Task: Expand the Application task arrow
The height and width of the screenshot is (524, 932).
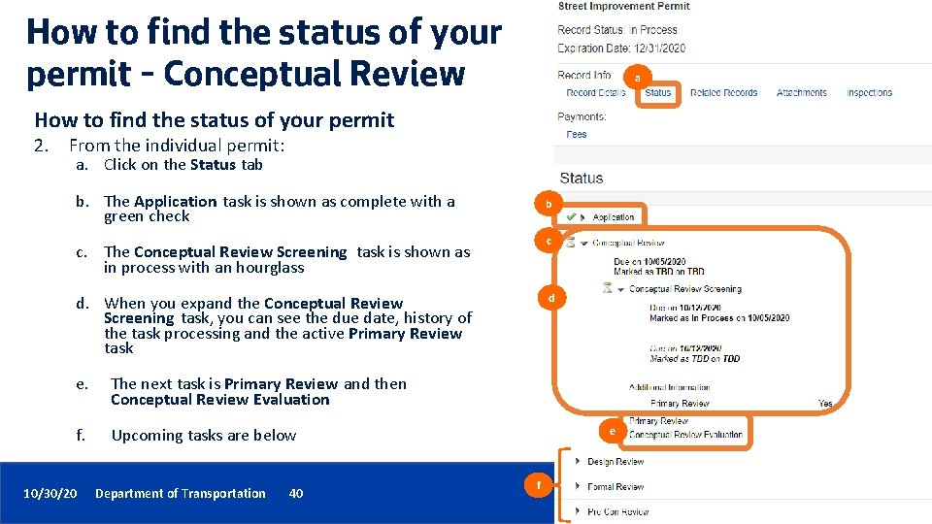Action: (x=582, y=217)
